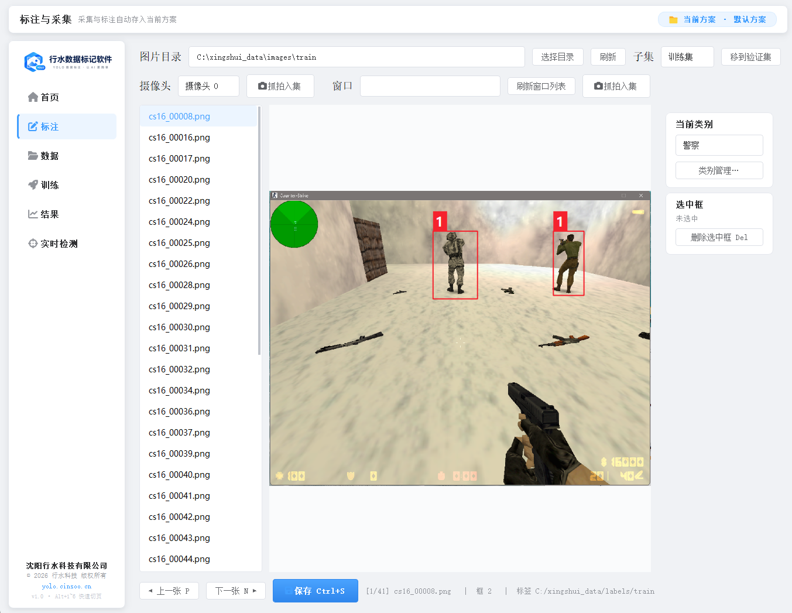Image resolution: width=792 pixels, height=613 pixels.
Task: Select file cs16_00037.png in list
Action: pyautogui.click(x=198, y=433)
